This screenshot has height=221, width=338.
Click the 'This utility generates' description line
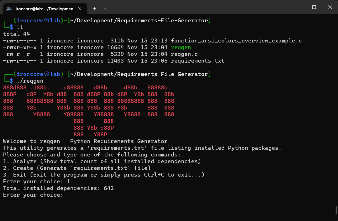(142, 148)
